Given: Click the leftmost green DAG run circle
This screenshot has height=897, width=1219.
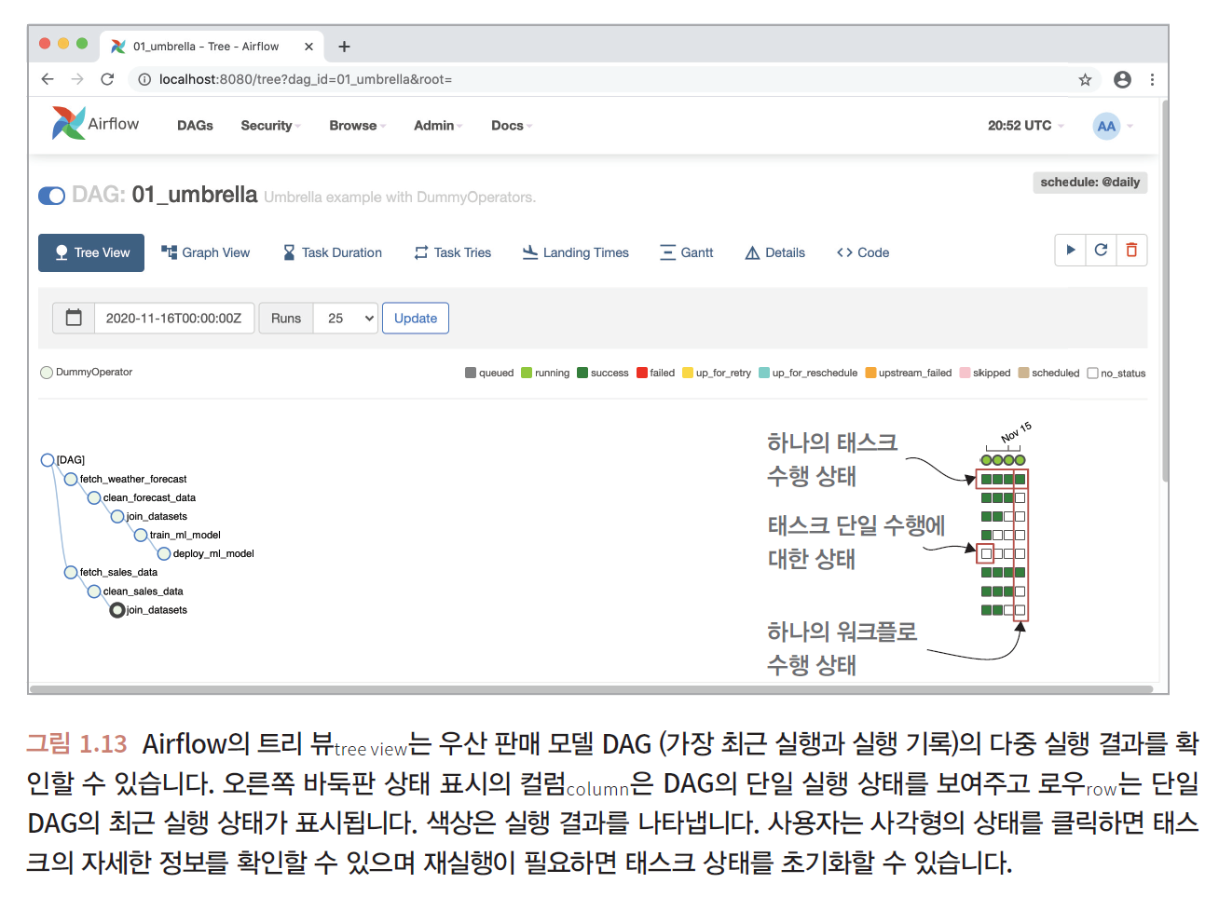Looking at the screenshot, I should pos(987,460).
